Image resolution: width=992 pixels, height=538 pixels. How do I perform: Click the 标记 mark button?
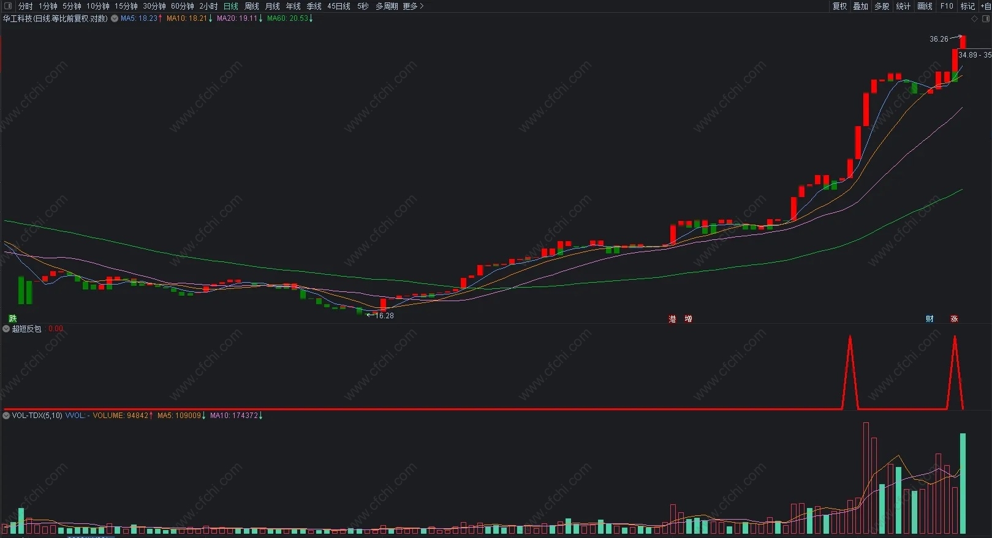pos(967,6)
